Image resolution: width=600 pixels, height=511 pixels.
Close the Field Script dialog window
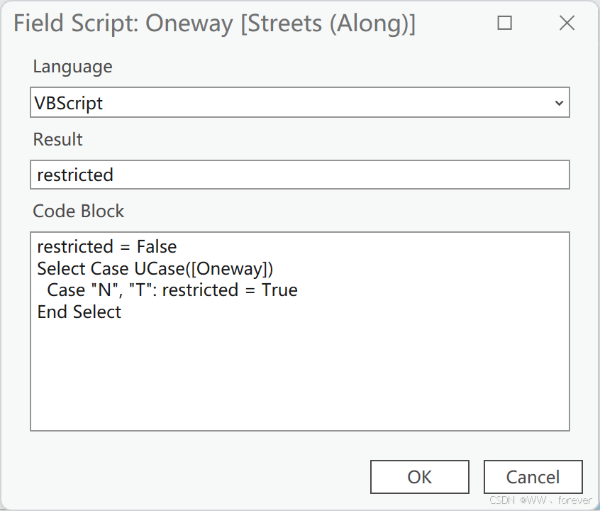[x=567, y=23]
